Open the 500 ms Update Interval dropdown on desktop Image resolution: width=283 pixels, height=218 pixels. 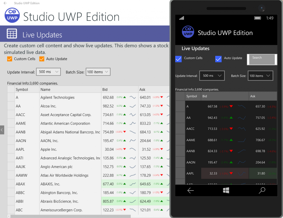click(x=48, y=72)
